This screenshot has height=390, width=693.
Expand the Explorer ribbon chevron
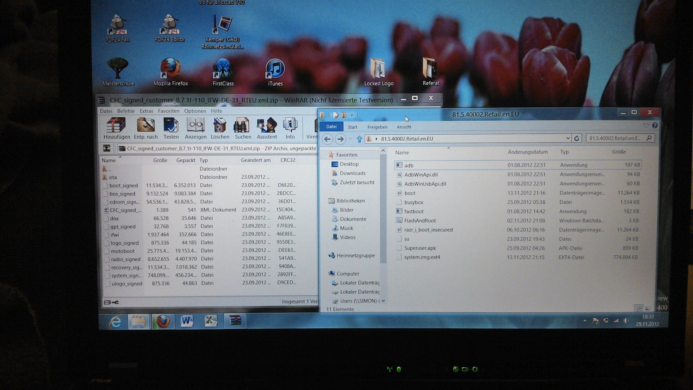(x=646, y=125)
